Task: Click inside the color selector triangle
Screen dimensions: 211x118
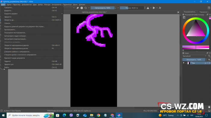Action: (196, 30)
